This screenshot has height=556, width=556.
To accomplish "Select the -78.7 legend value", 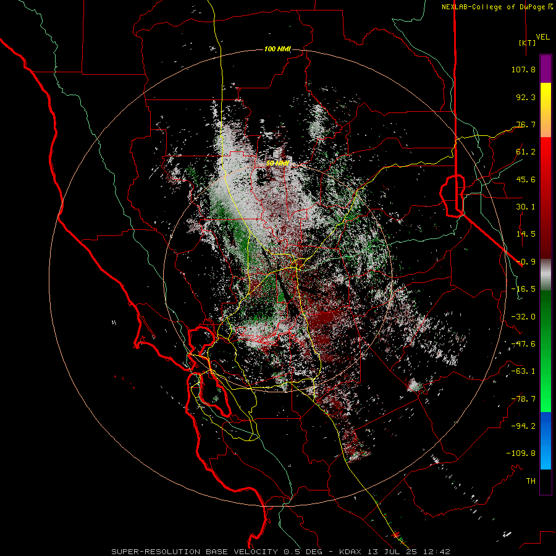I will pos(523,399).
